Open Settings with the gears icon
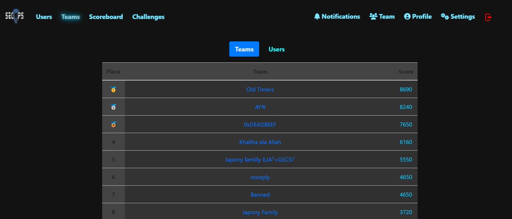This screenshot has height=219, width=512. pos(458,17)
